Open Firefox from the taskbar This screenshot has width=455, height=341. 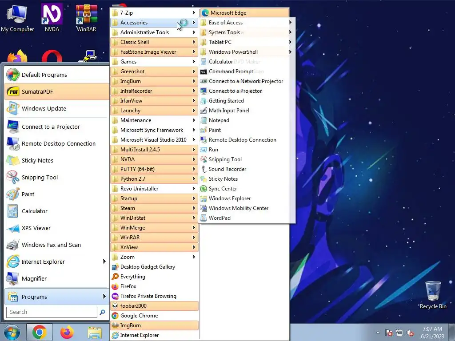(67, 332)
